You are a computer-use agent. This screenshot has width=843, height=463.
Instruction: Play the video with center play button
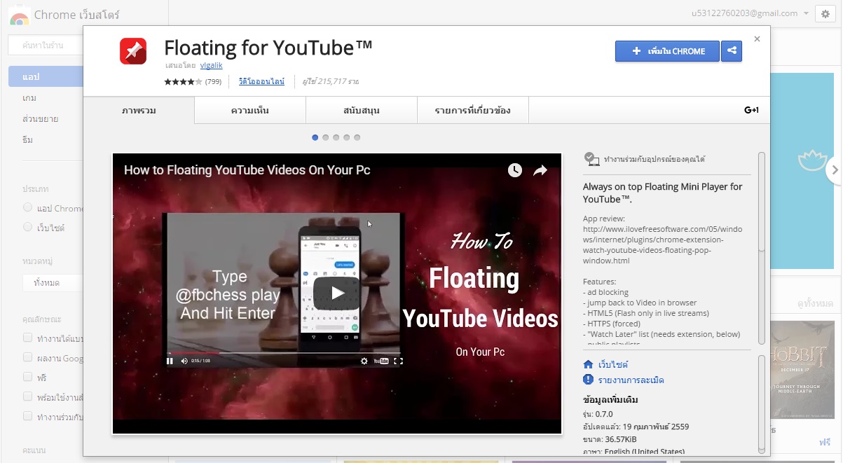pos(336,293)
